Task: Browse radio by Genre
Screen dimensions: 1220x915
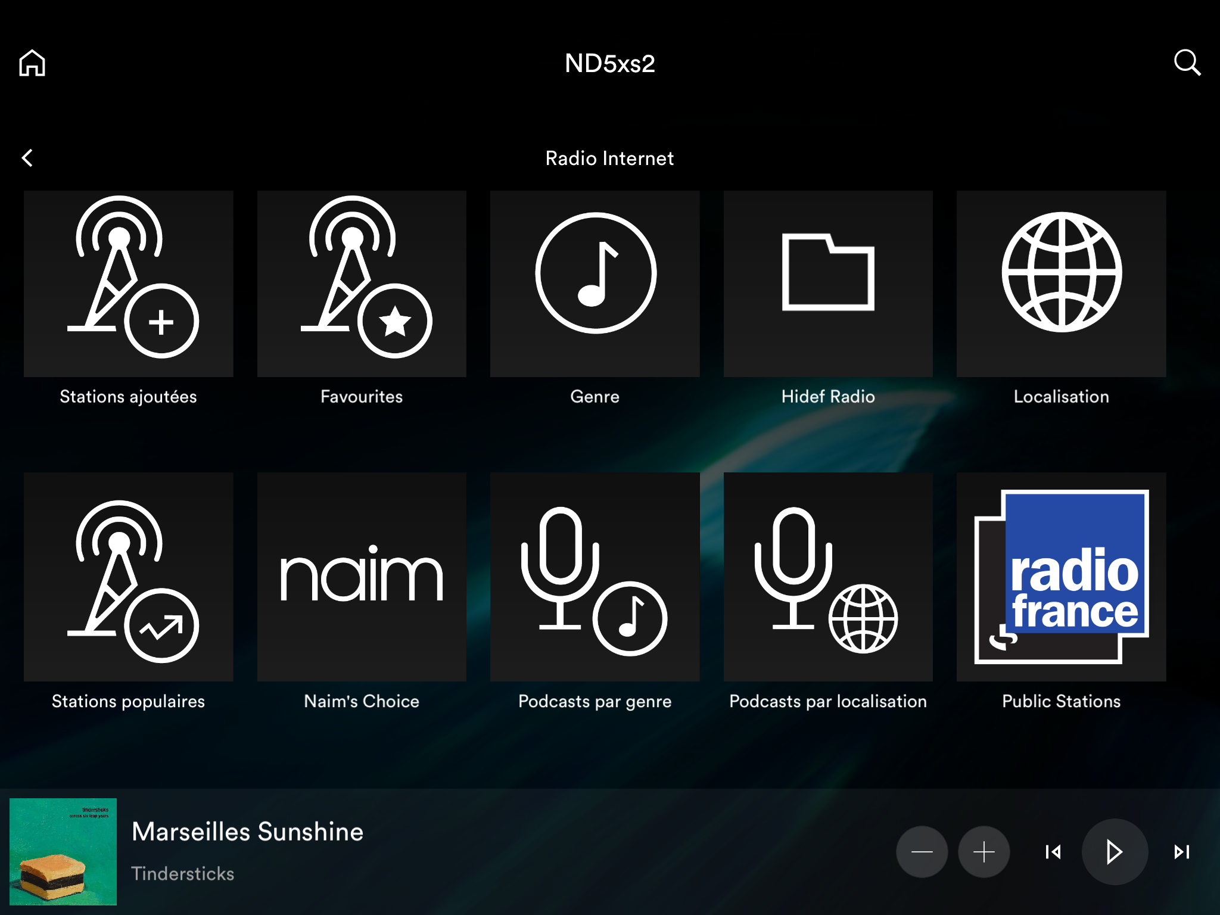Action: click(x=595, y=284)
